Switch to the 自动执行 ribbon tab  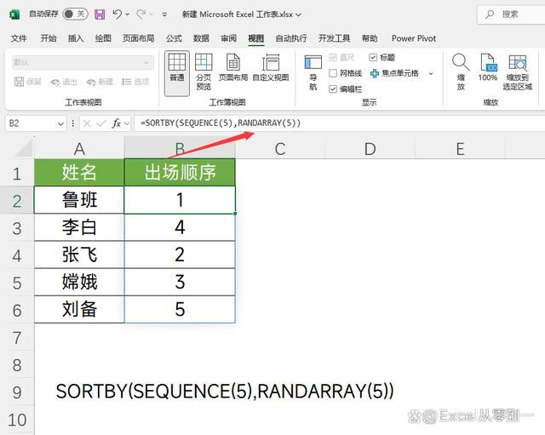tap(291, 38)
